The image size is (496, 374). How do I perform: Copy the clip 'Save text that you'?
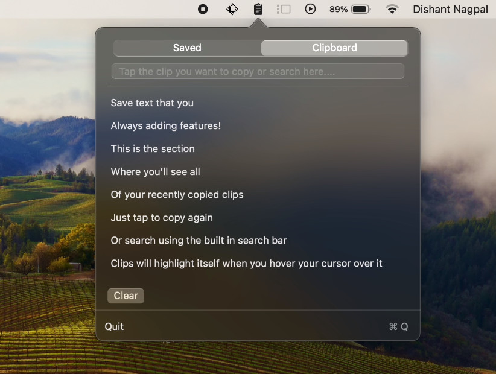tap(152, 103)
